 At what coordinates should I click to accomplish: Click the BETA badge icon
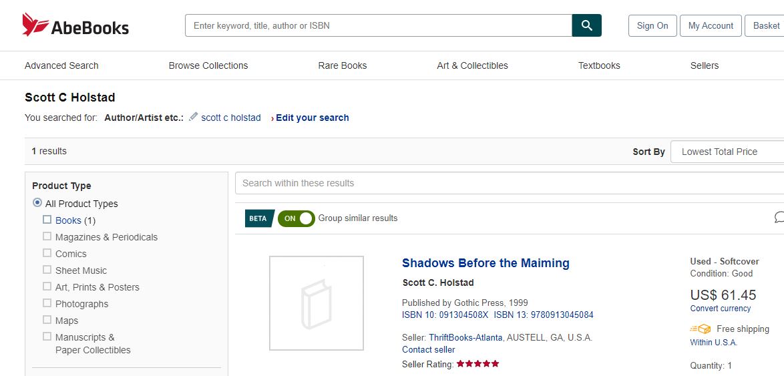[x=258, y=218]
